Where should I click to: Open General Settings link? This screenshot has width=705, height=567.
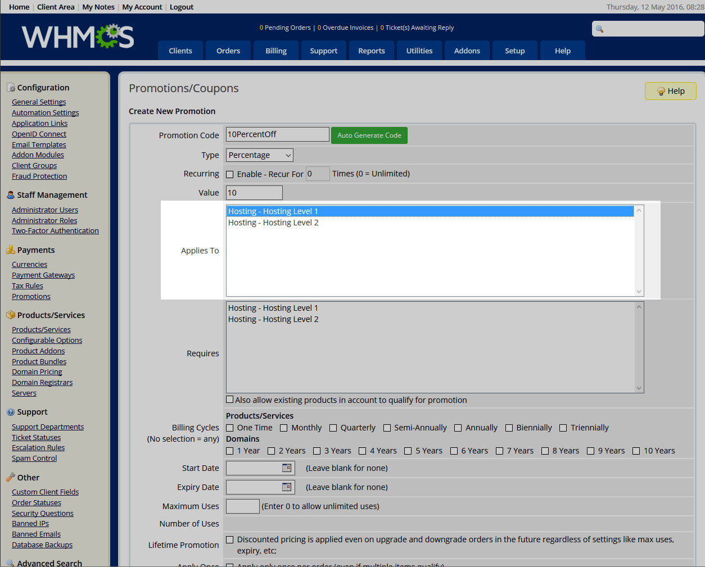(39, 102)
